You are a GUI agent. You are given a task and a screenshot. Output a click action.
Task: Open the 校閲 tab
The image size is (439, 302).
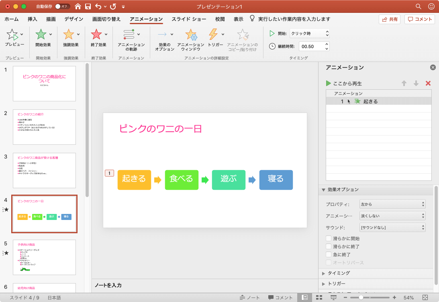pyautogui.click(x=220, y=19)
